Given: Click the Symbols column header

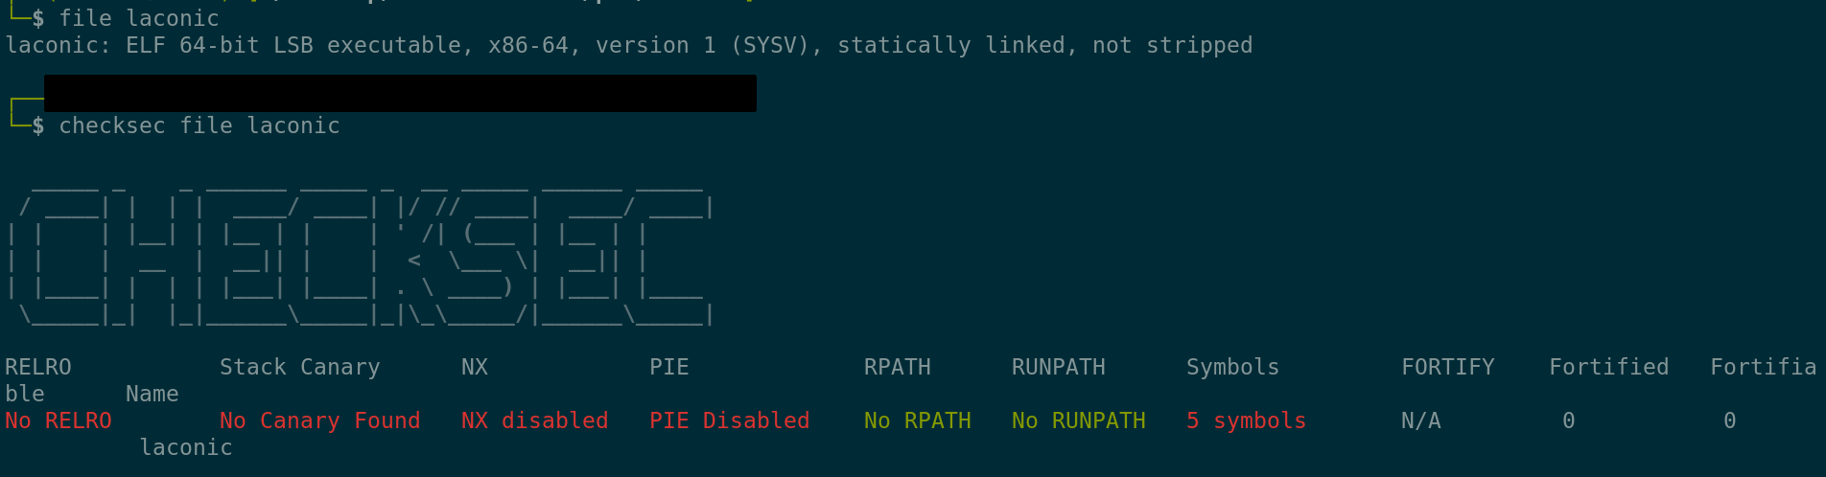Looking at the screenshot, I should click(1232, 367).
